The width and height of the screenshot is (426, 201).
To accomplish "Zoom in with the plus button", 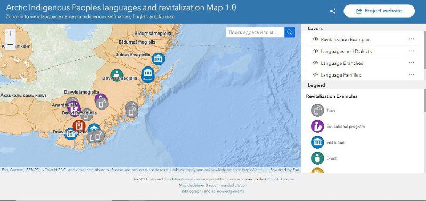I will [x=10, y=34].
